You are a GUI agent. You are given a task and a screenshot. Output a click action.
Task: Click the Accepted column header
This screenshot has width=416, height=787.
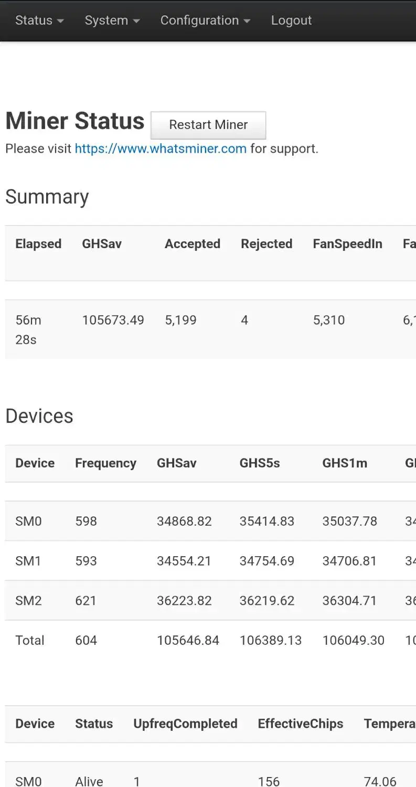coord(193,244)
